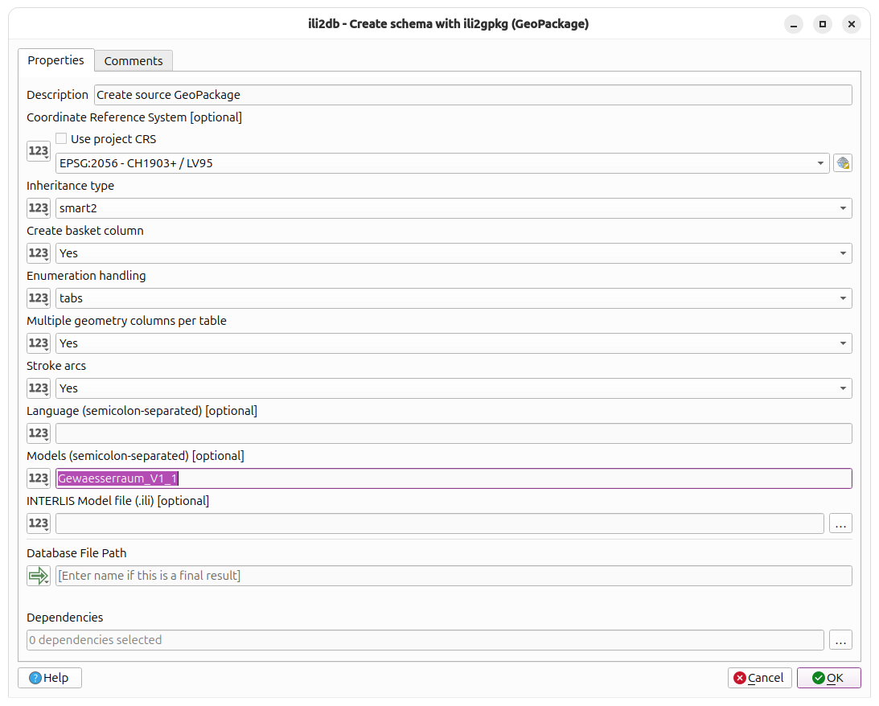Open the Dependencies selection button
This screenshot has width=879, height=706.
click(840, 640)
